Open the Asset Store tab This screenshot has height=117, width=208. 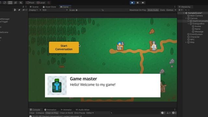(x=49, y=7)
